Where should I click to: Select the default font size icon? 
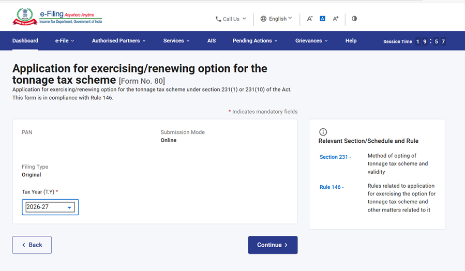click(322, 19)
